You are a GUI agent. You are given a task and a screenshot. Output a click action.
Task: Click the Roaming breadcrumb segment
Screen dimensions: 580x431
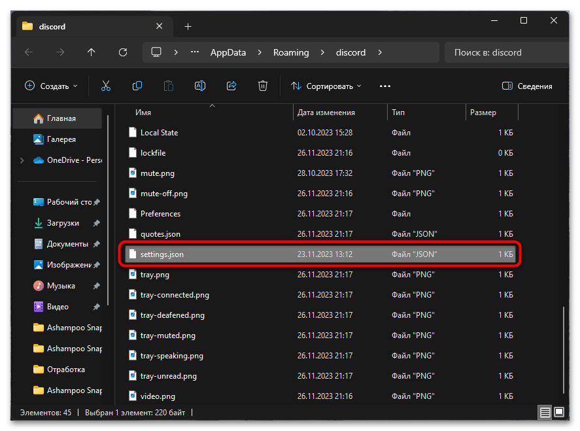pyautogui.click(x=291, y=52)
